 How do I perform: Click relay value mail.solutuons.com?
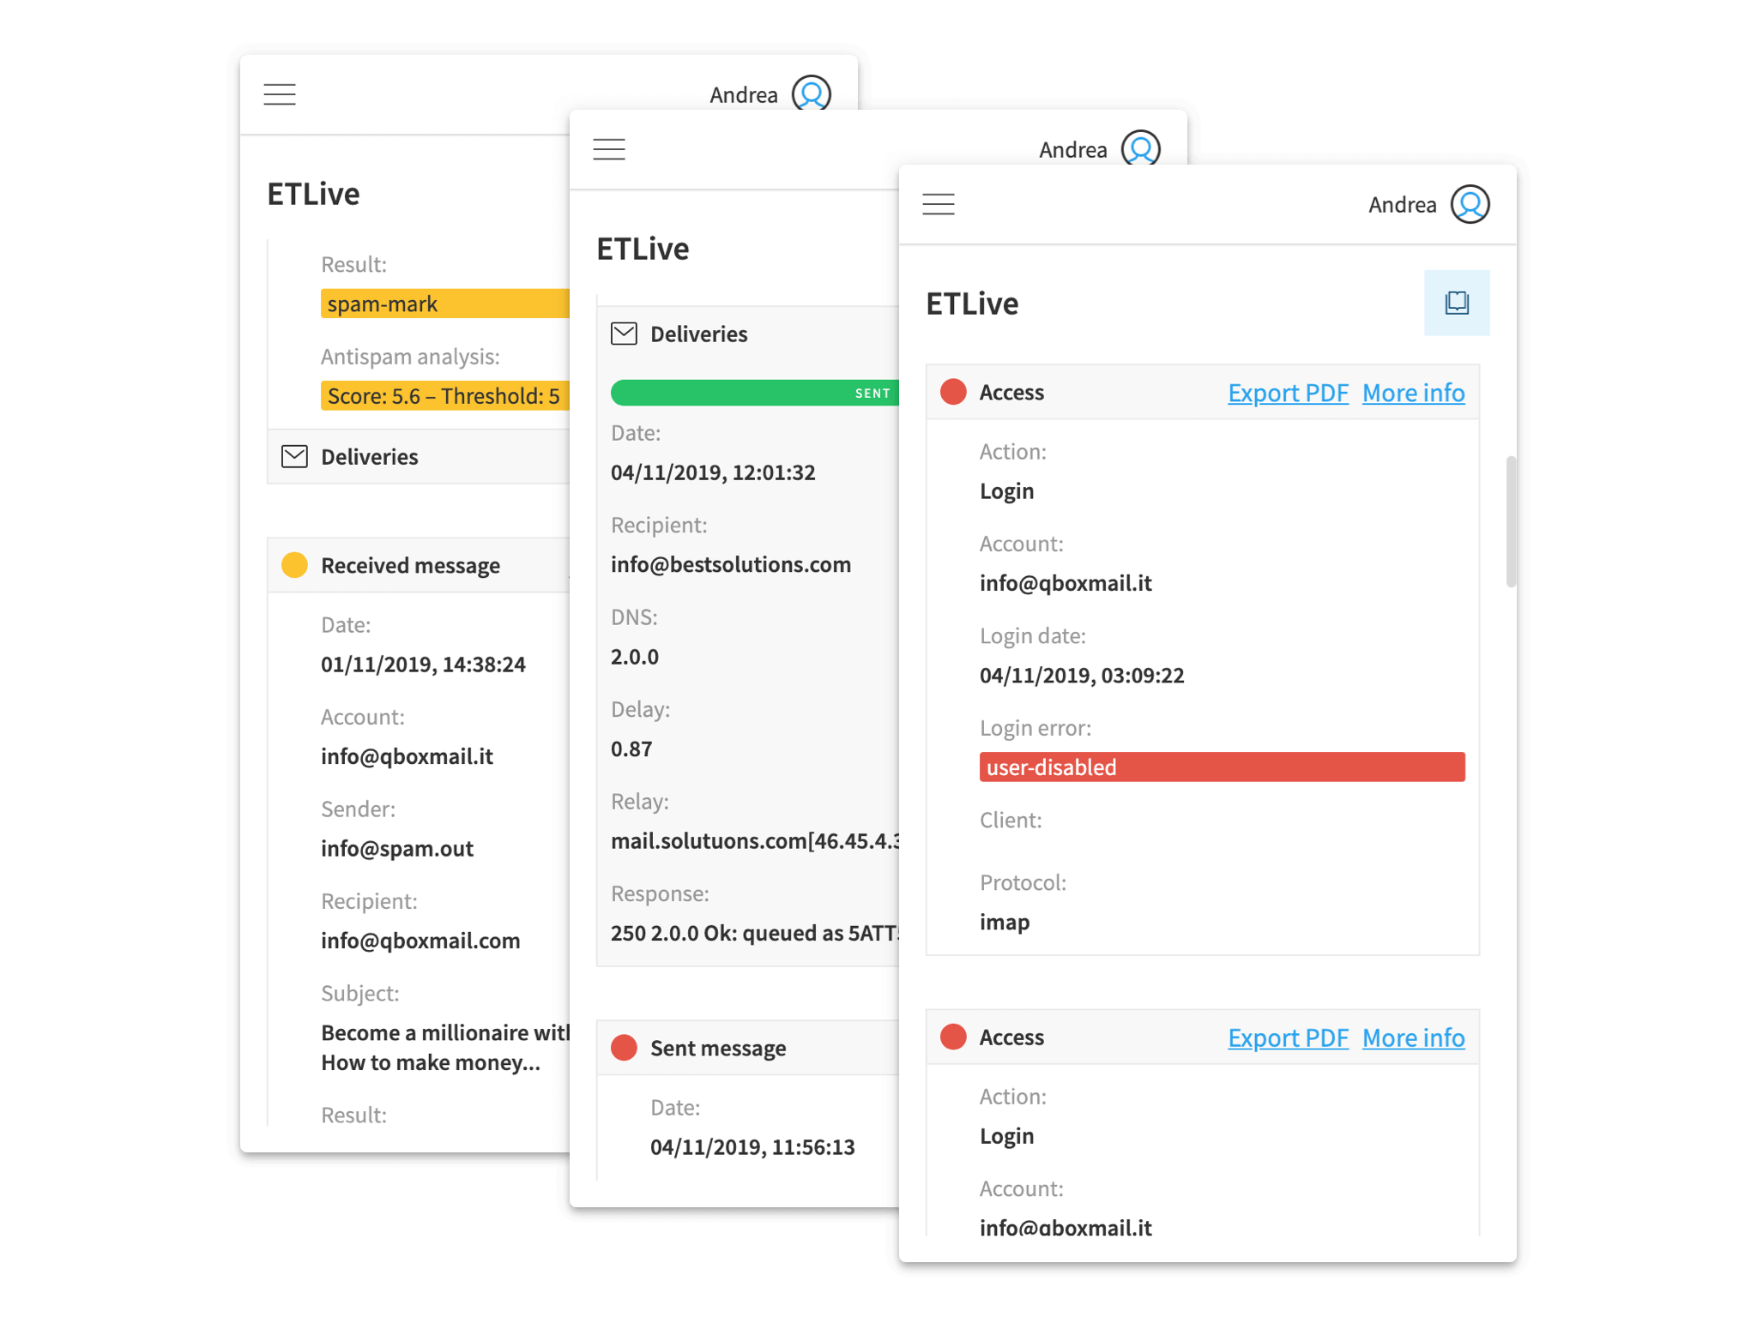pos(754,841)
